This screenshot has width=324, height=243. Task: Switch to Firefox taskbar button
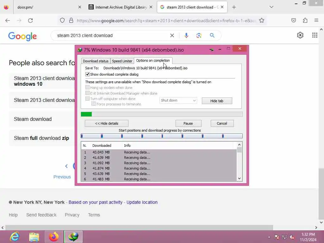54,237
